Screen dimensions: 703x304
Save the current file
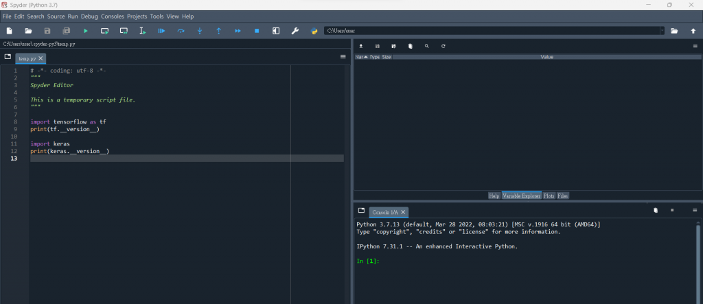(47, 31)
